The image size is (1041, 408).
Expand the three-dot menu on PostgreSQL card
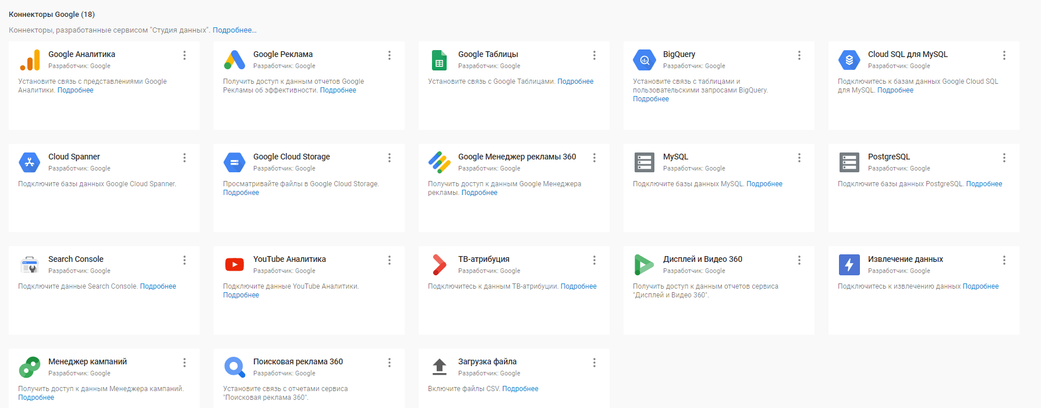pos(1004,158)
